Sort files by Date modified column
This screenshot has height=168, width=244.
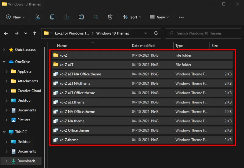point(143,46)
